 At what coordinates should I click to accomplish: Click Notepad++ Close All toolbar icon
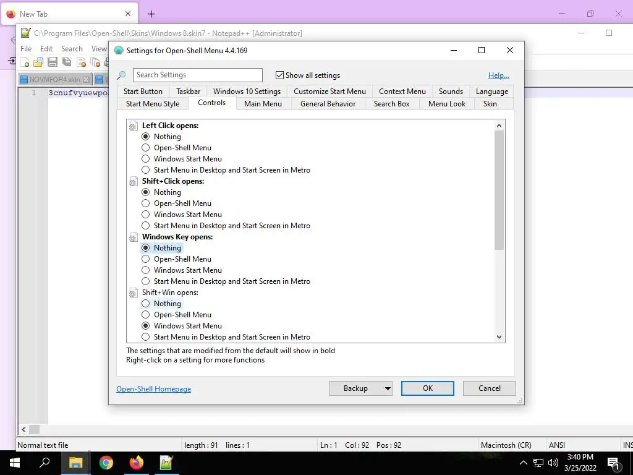95,62
